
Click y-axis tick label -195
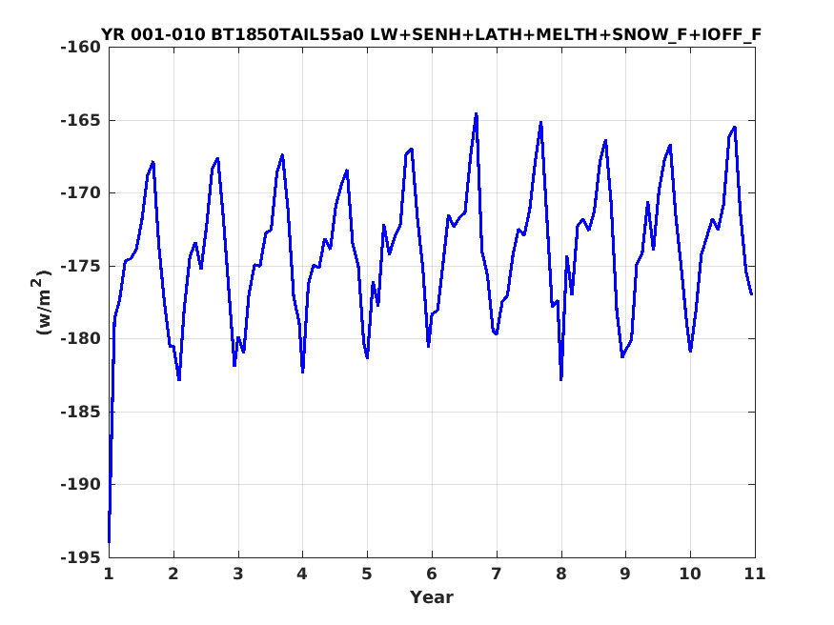tap(81, 557)
